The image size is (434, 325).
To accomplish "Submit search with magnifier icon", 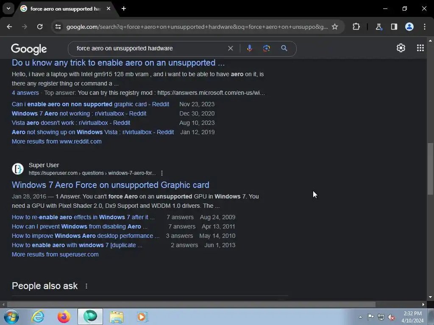I will pos(284,48).
